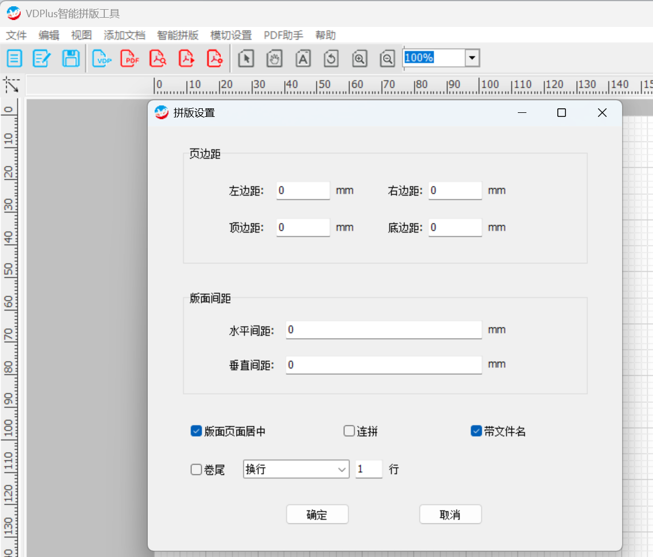The image size is (653, 557).
Task: Click the 拼版设置 dialog logo icon
Action: [x=162, y=112]
